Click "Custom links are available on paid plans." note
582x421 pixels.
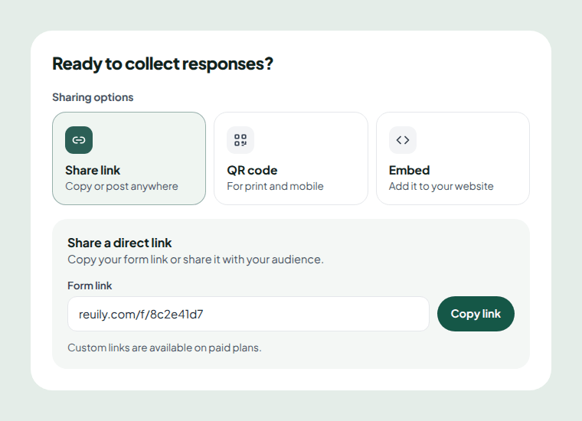coord(165,348)
